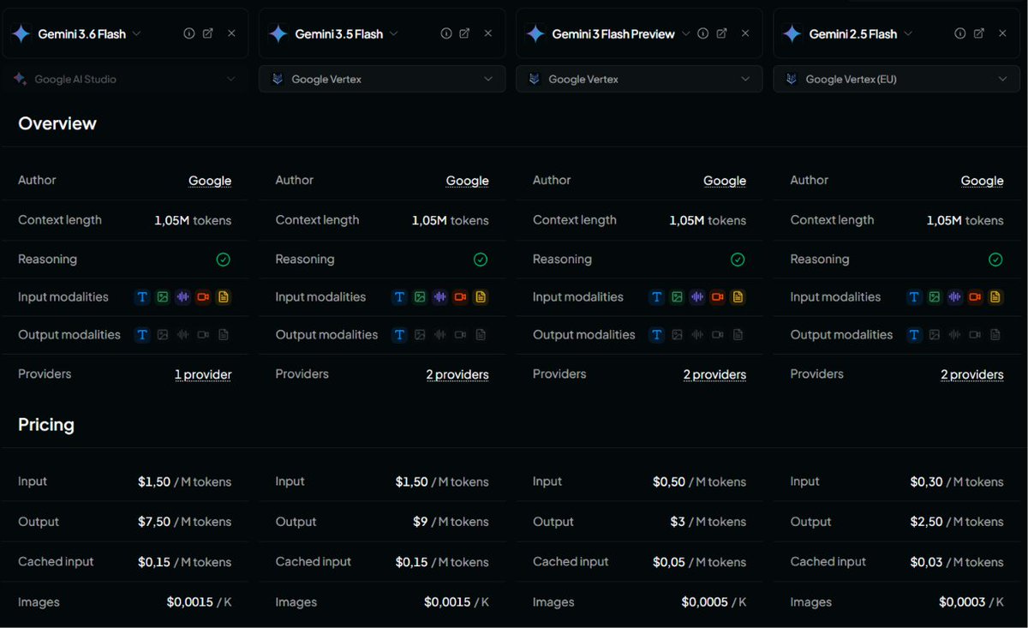
Task: Click Gemini 3.5 Flash output price $9
Action: click(x=420, y=522)
